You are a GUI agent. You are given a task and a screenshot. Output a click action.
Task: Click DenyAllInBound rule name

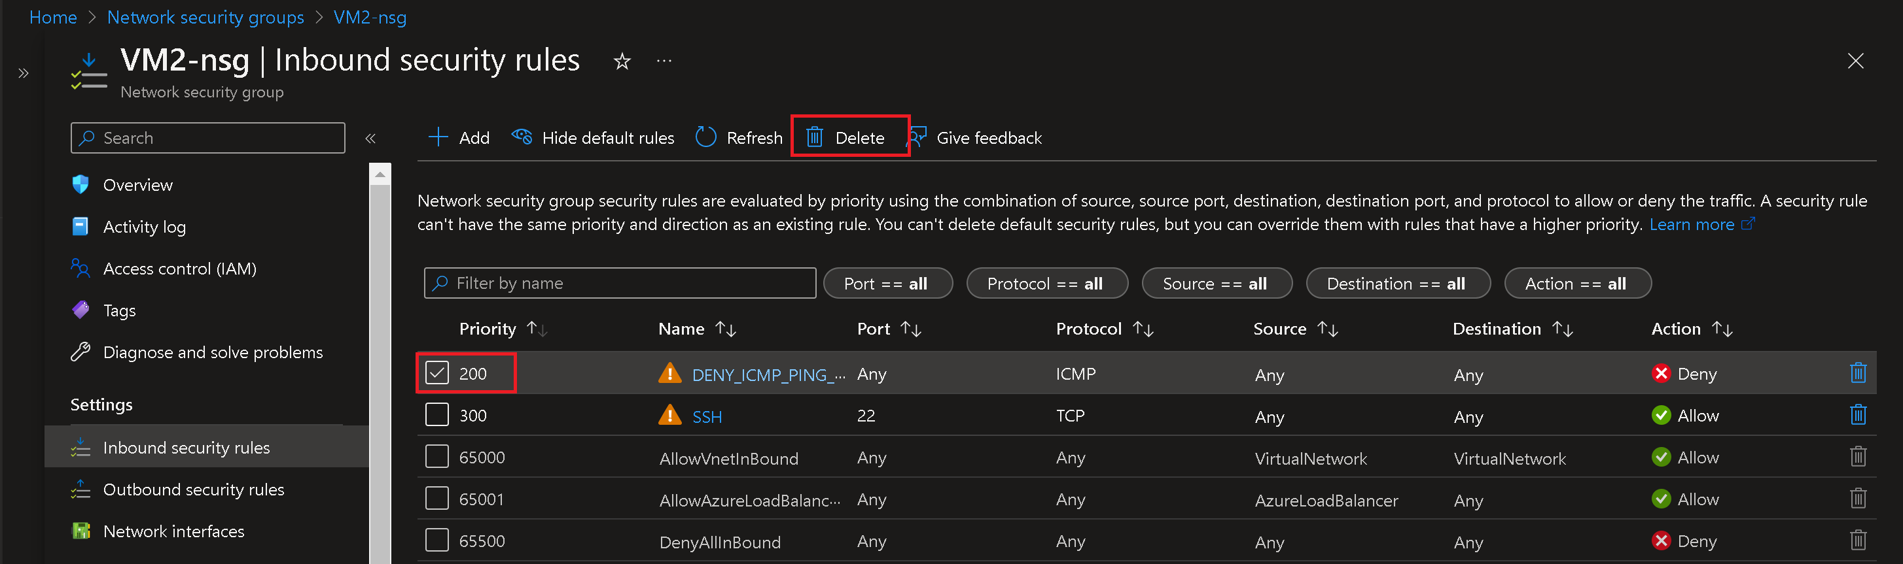pos(720,542)
